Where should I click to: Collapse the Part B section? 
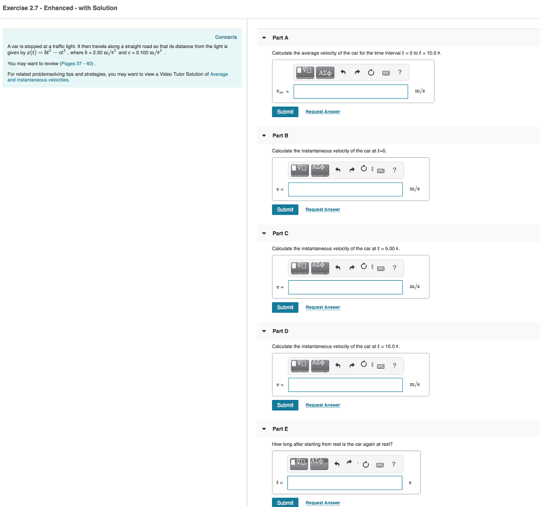pyautogui.click(x=264, y=136)
